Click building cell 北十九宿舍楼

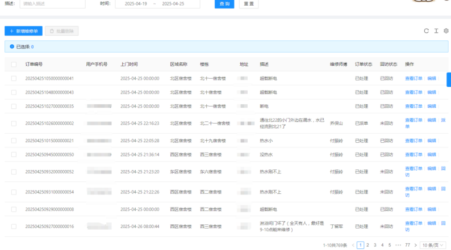coord(213,141)
